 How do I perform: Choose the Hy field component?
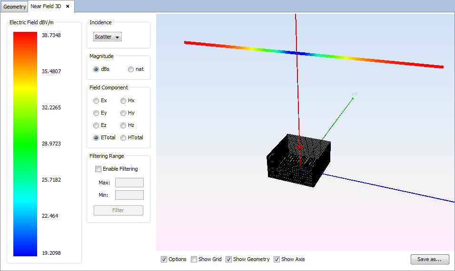click(x=124, y=113)
